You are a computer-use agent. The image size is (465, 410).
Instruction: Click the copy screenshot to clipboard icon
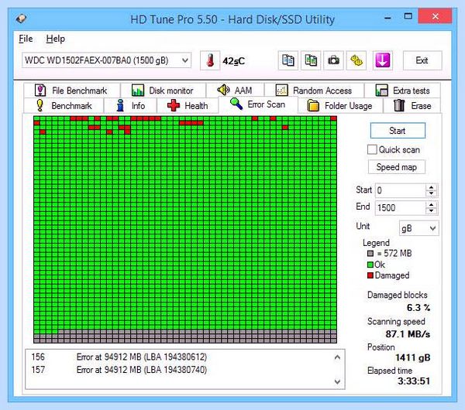pyautogui.click(x=311, y=60)
